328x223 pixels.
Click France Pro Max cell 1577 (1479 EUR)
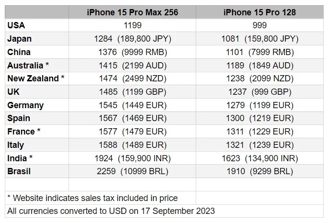pos(133,132)
